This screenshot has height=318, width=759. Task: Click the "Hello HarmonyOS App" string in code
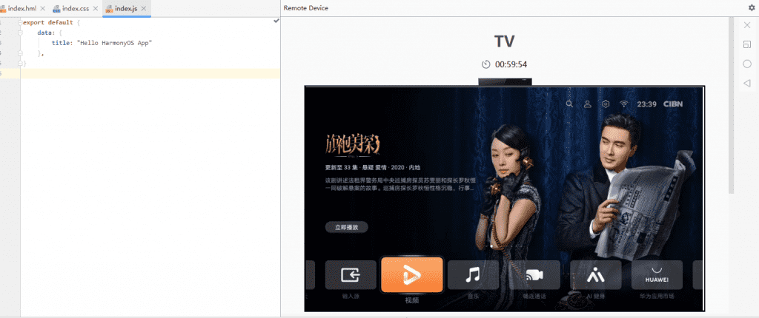[115, 43]
